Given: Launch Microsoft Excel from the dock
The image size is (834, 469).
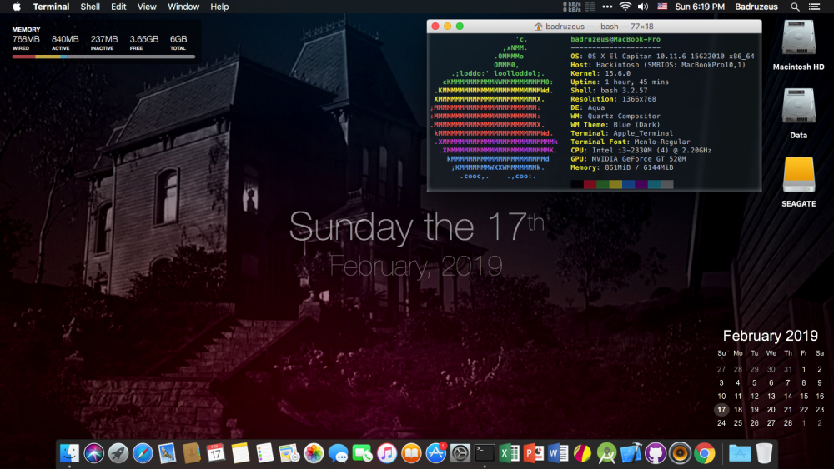Looking at the screenshot, I should [x=509, y=453].
